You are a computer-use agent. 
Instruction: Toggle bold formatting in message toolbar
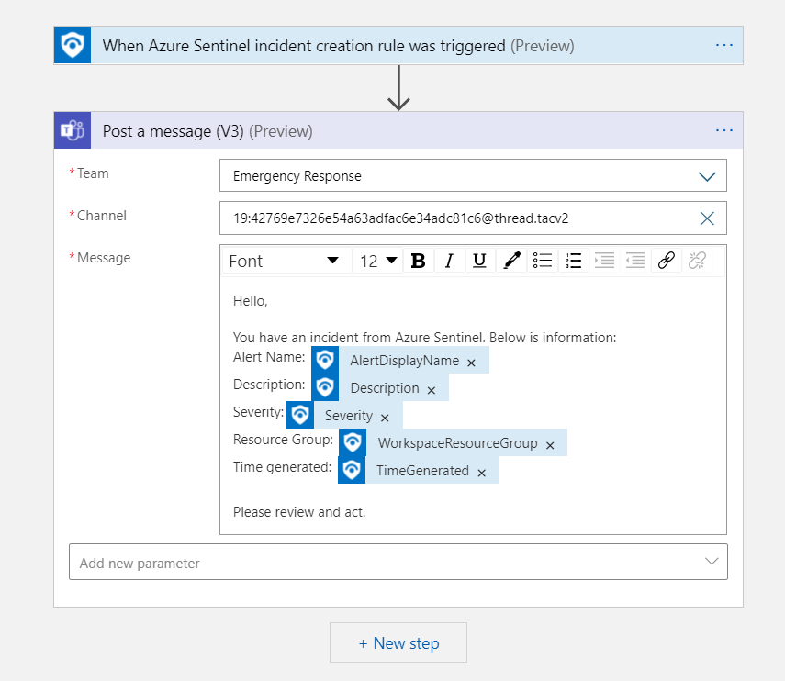tap(418, 262)
